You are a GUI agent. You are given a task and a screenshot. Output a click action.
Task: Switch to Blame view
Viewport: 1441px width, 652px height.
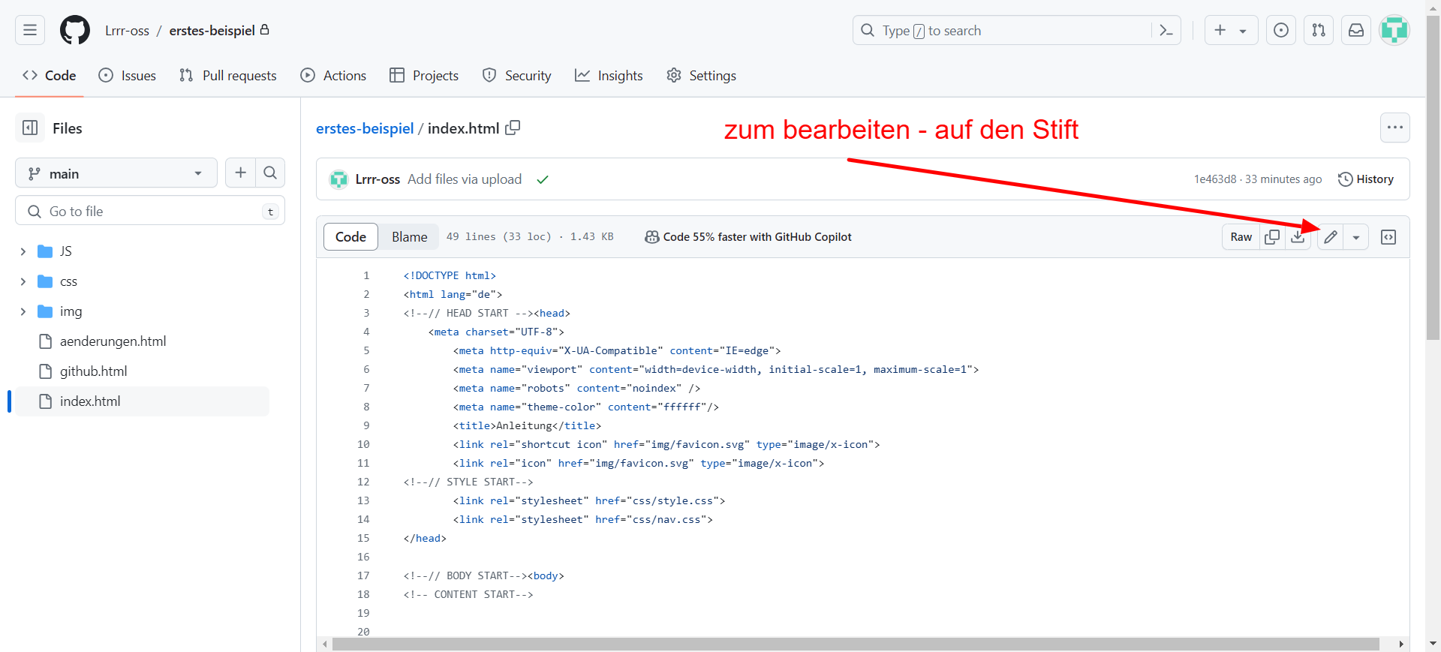pyautogui.click(x=409, y=237)
